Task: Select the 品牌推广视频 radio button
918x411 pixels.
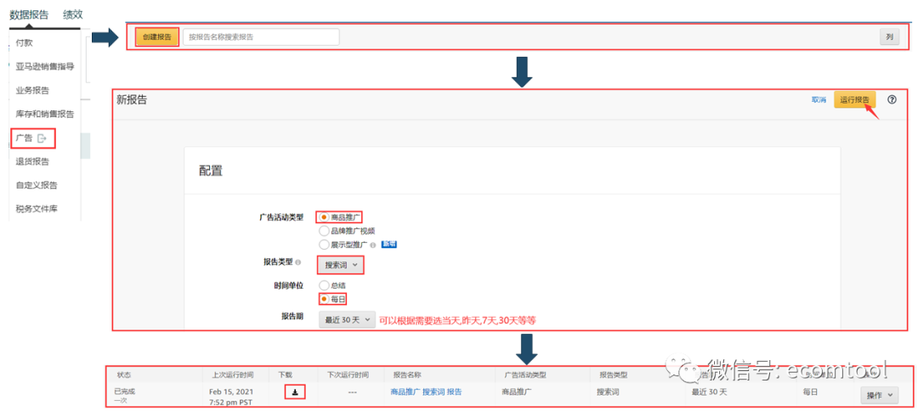Action: tap(324, 230)
